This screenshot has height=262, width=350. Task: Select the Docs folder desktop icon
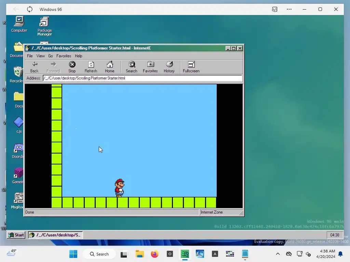[x=18, y=100]
